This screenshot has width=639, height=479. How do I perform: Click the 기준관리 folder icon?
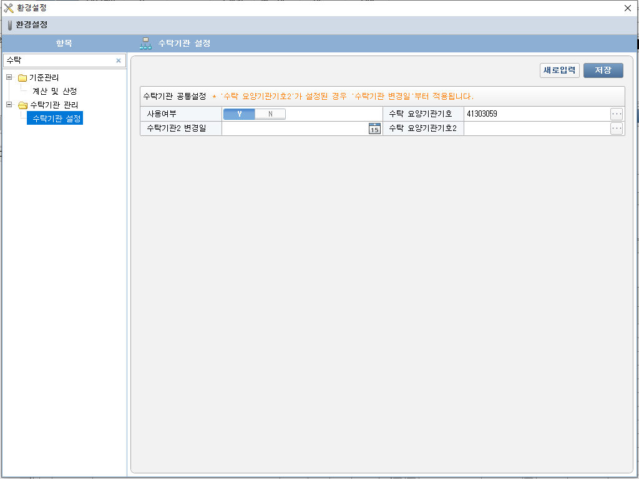[x=22, y=78]
